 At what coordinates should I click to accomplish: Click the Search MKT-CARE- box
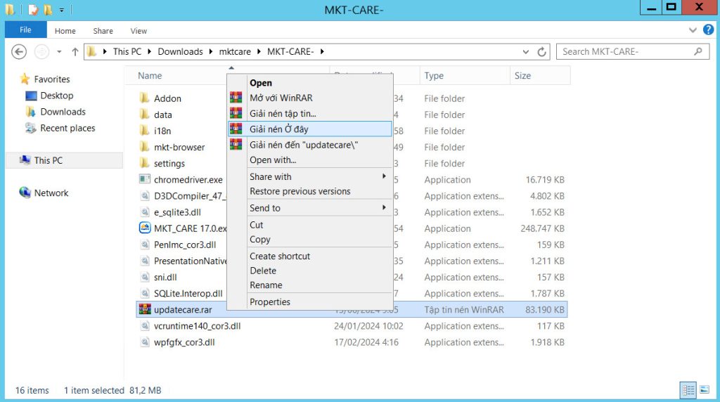[632, 51]
